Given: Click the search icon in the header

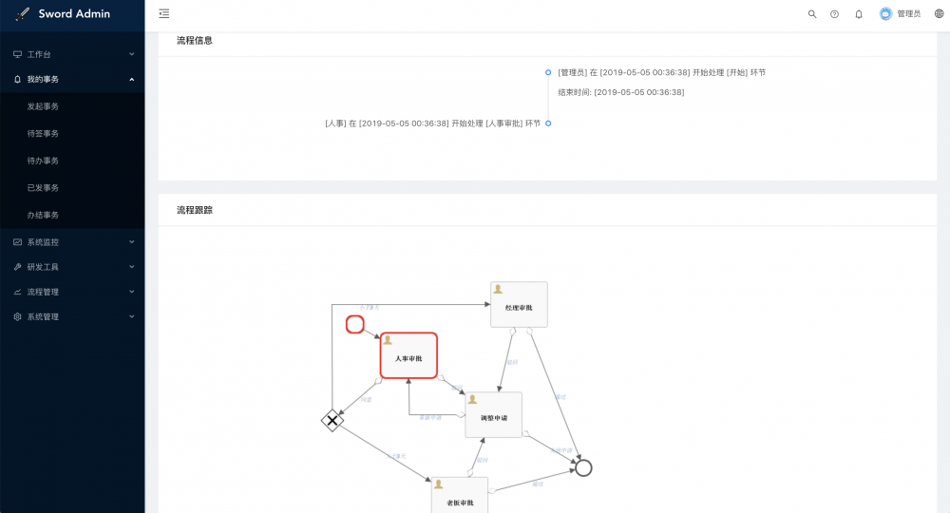Looking at the screenshot, I should [x=812, y=14].
